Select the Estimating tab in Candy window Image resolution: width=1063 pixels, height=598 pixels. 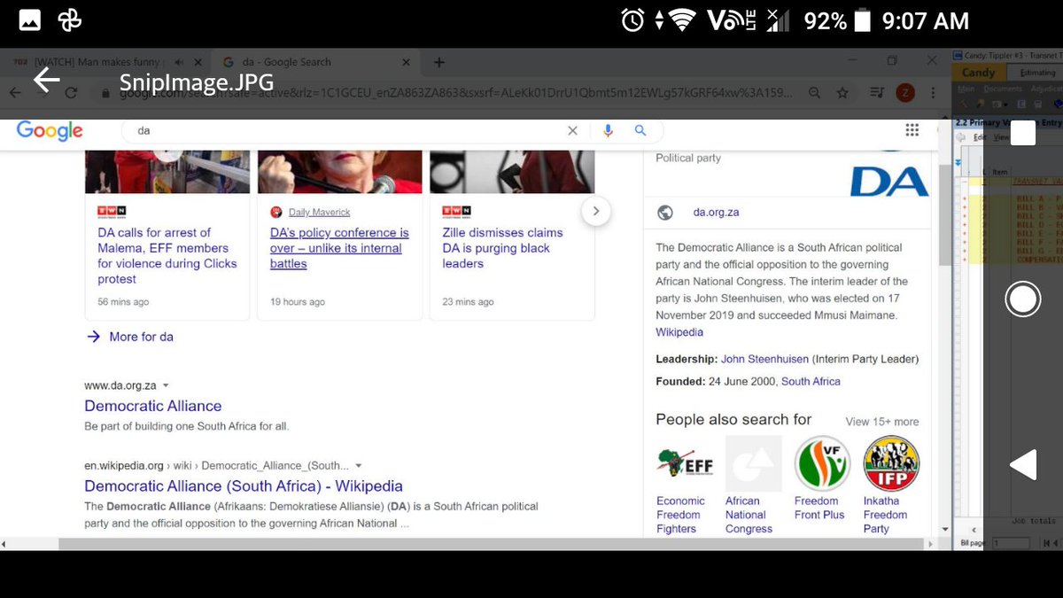[1038, 74]
